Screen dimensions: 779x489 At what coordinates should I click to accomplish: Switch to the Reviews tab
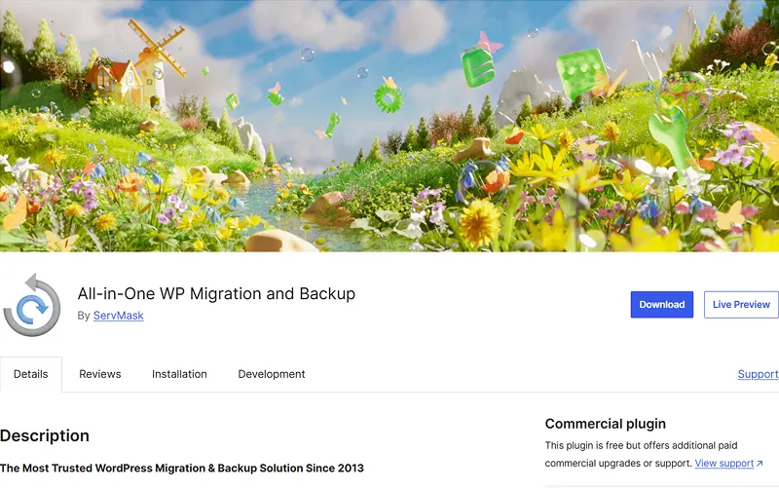click(100, 374)
